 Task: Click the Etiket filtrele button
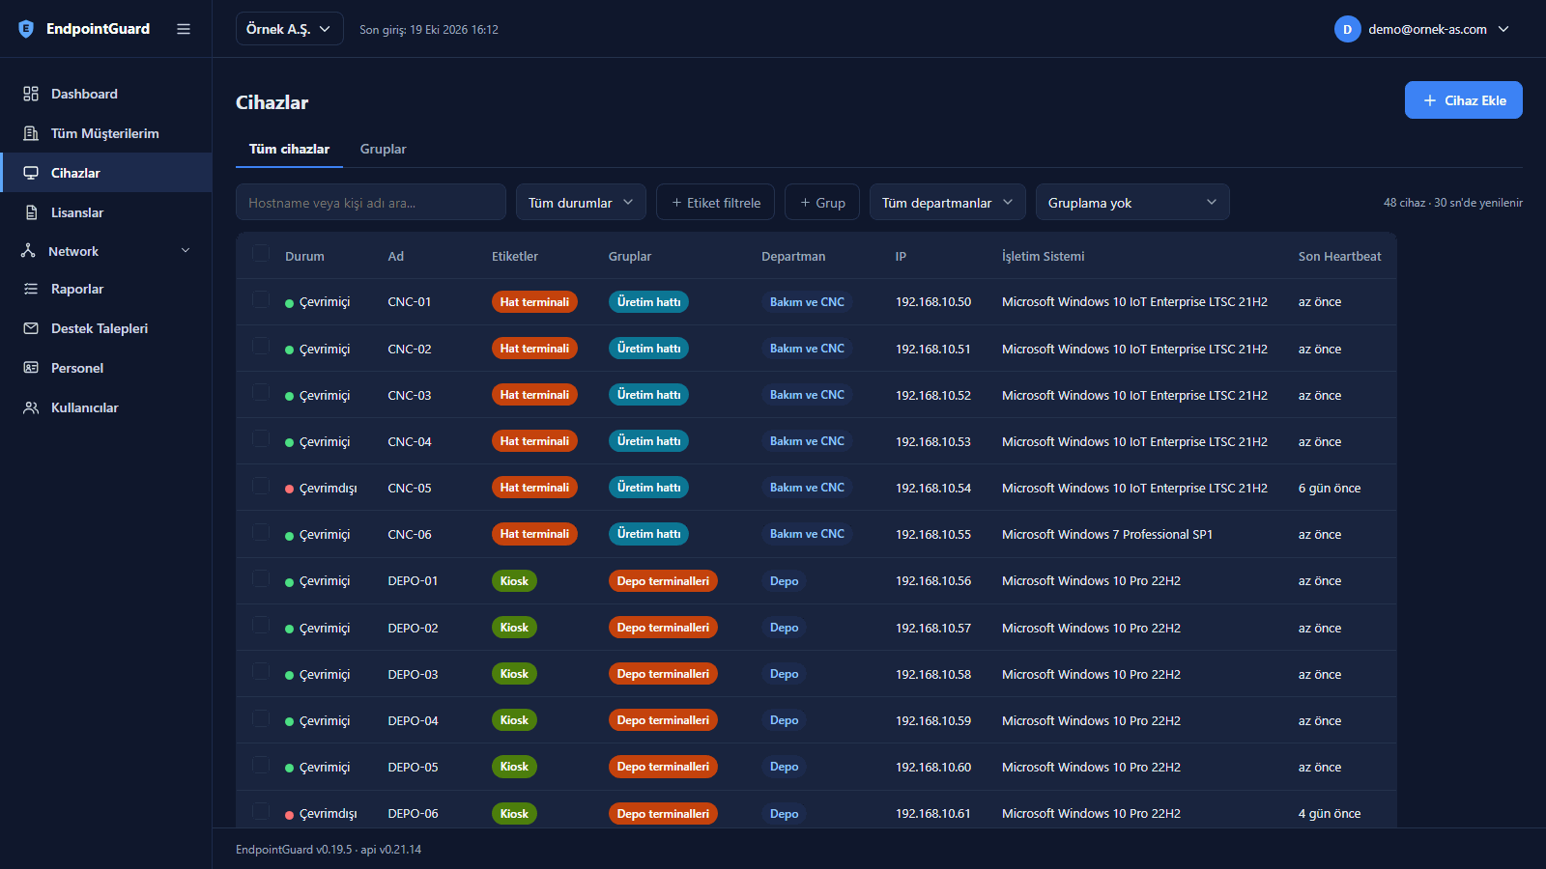click(x=715, y=202)
